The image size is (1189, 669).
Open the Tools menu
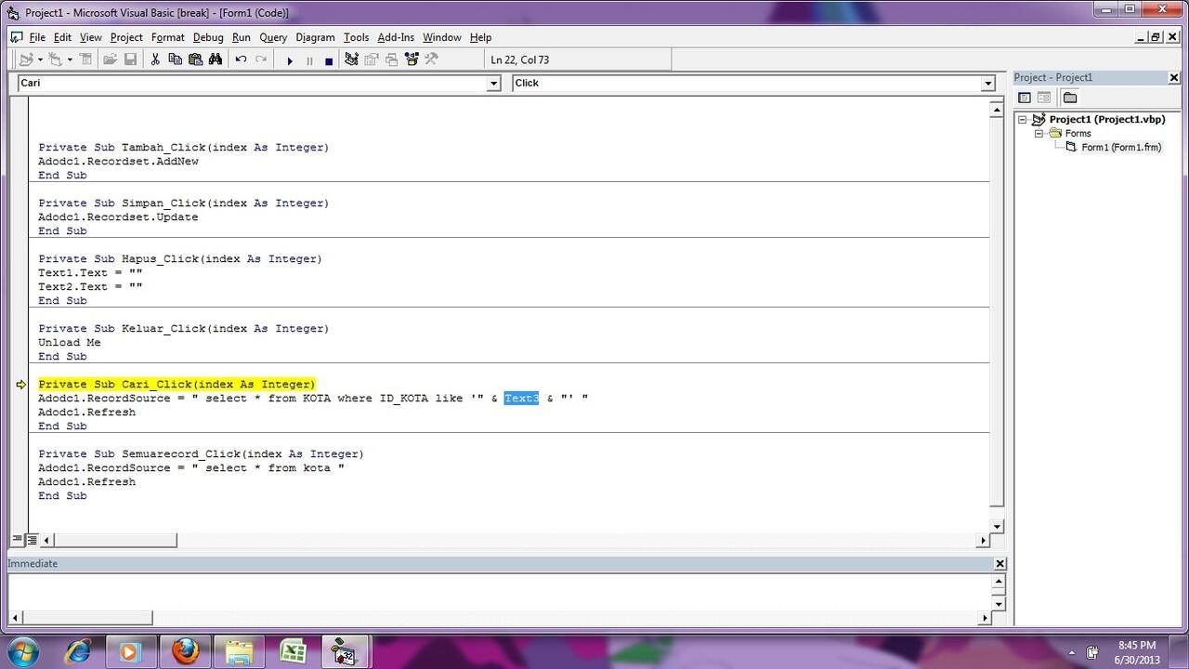click(357, 37)
